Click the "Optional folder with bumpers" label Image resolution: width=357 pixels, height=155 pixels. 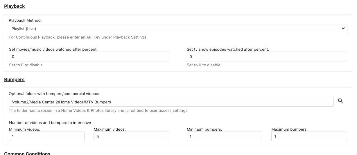pos(54,94)
